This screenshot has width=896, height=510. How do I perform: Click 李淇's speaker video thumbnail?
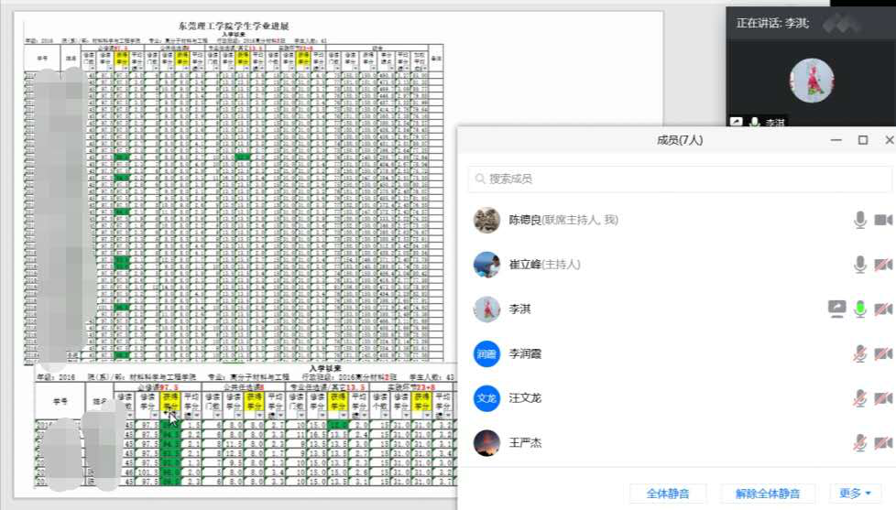(811, 81)
